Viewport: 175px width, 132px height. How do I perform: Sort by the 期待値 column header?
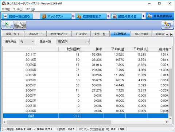tap(158, 49)
